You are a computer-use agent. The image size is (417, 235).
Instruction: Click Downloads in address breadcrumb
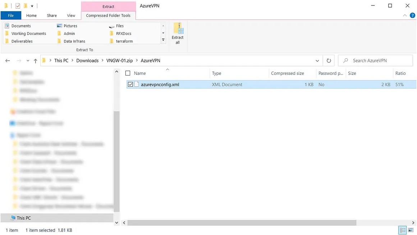(x=87, y=61)
